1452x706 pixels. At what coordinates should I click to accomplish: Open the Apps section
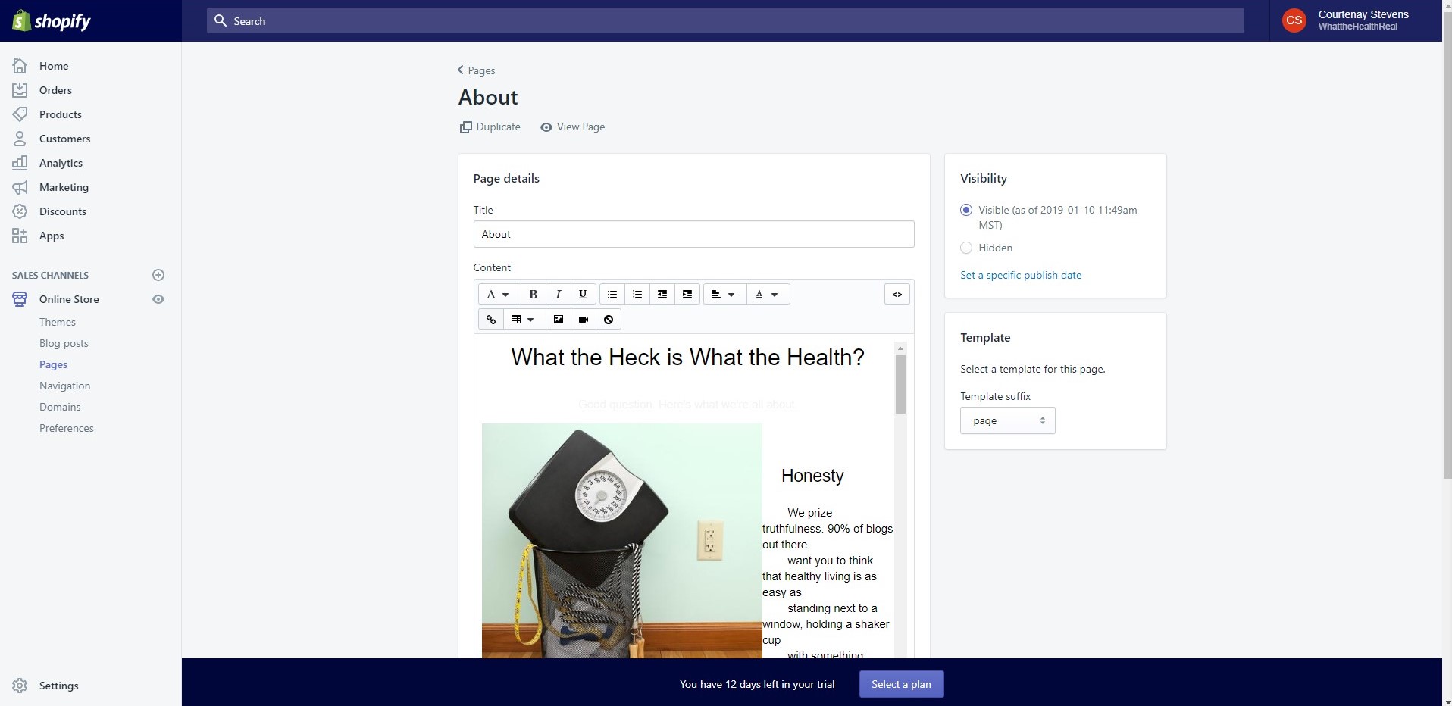click(x=52, y=236)
